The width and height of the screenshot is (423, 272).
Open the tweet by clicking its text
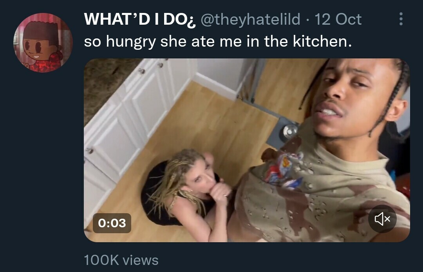click(218, 41)
